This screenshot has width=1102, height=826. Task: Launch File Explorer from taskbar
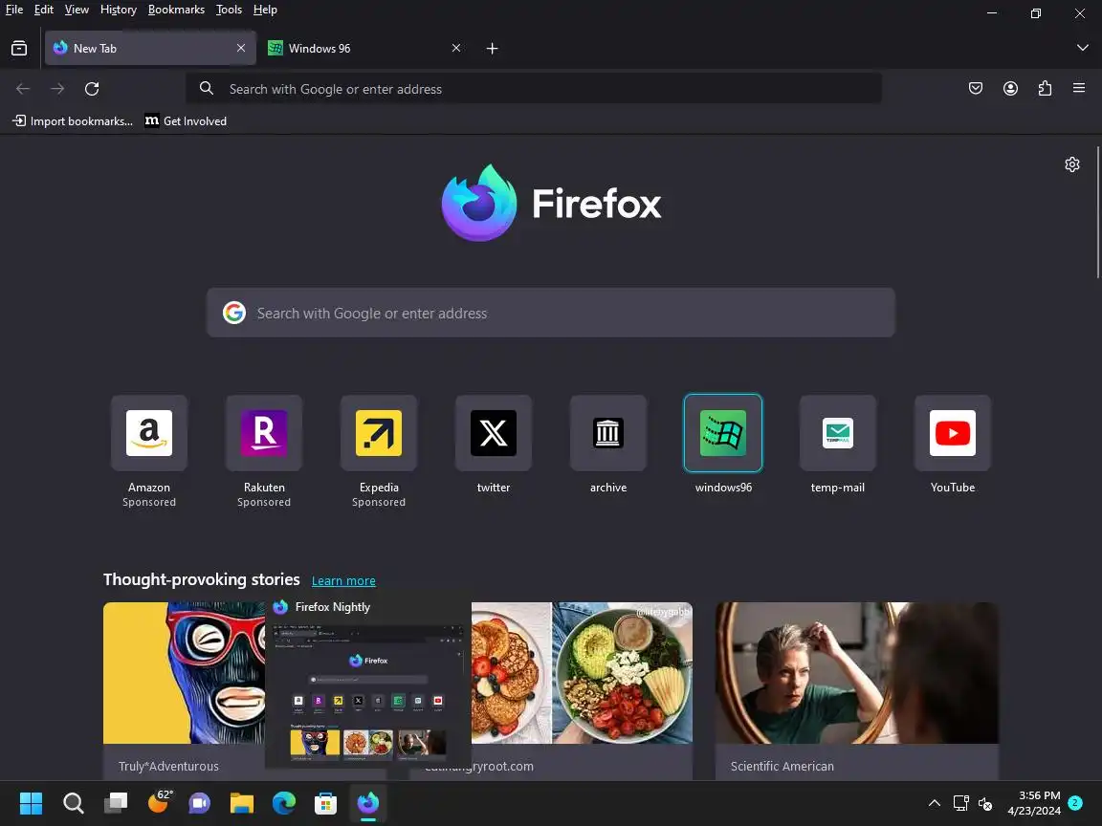(242, 802)
